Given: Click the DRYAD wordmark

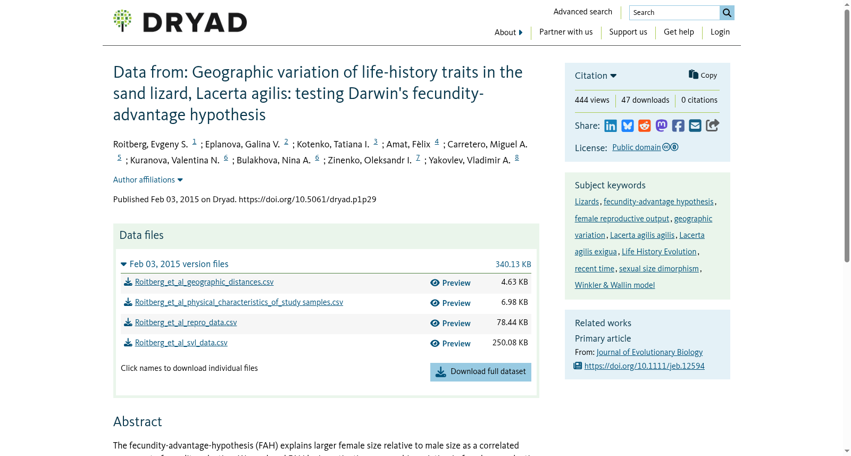Looking at the screenshot, I should [195, 22].
